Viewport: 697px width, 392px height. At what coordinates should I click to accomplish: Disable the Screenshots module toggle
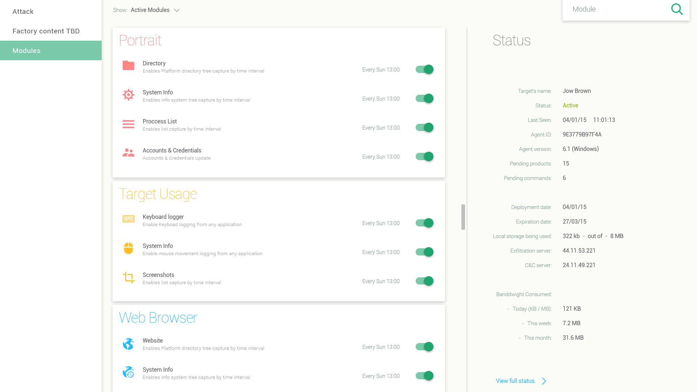(x=424, y=281)
